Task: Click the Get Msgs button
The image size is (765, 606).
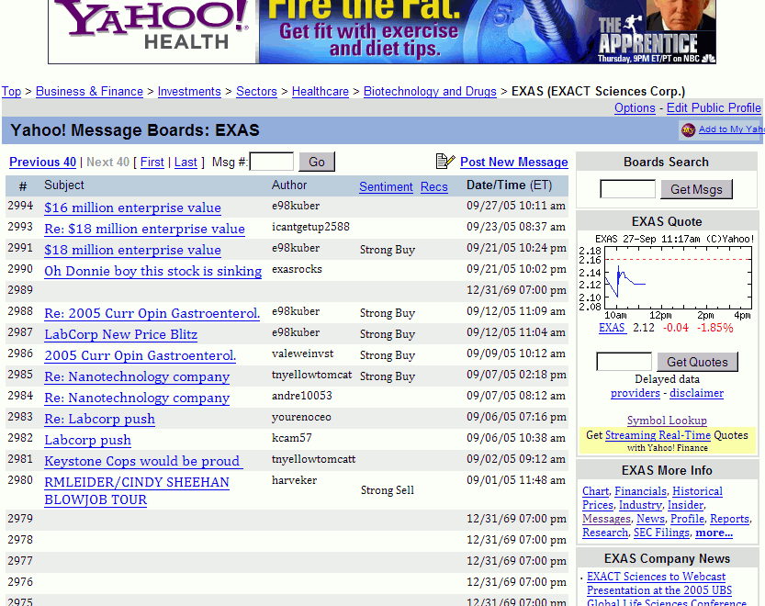Action: (696, 189)
